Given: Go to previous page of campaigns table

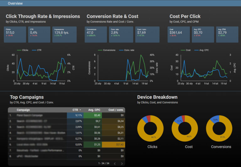Looking at the screenshot, I should point(115,164).
